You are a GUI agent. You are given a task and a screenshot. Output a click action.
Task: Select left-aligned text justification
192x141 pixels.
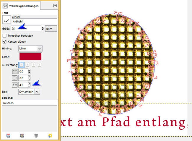(22, 65)
